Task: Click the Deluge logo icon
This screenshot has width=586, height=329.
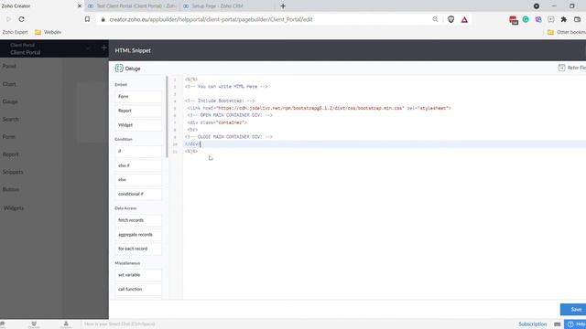Action: 119,68
